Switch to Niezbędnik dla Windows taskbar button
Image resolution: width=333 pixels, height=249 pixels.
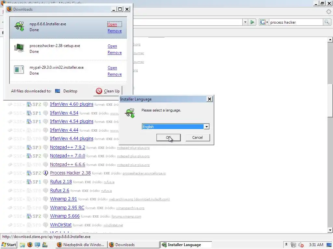(81, 245)
